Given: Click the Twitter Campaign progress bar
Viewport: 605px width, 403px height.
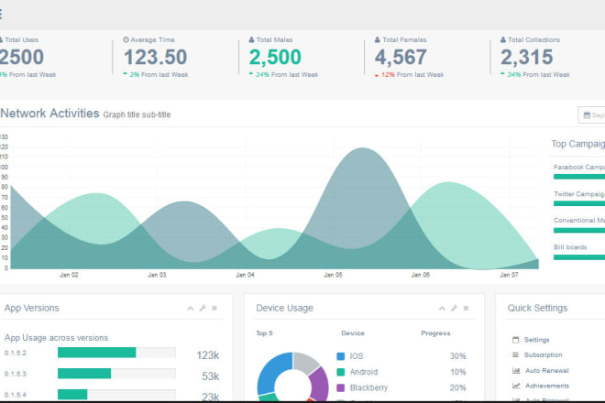Looking at the screenshot, I should pos(579,203).
